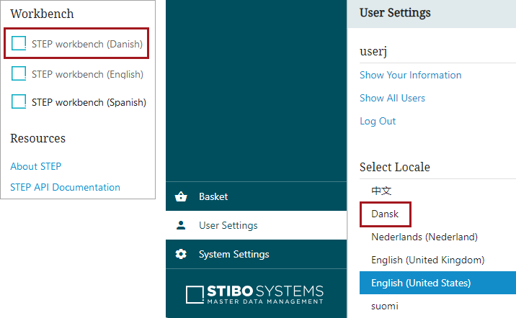The width and height of the screenshot is (516, 318).
Task: Click Show Your Information link
Action: [411, 75]
